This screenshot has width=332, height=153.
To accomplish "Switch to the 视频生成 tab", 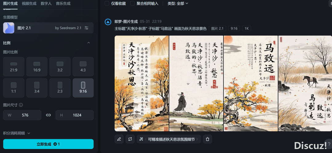I will point(29,4).
